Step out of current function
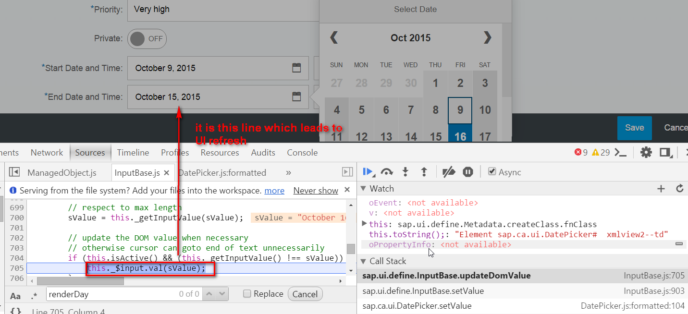Image resolution: width=688 pixels, height=314 pixels. click(424, 172)
